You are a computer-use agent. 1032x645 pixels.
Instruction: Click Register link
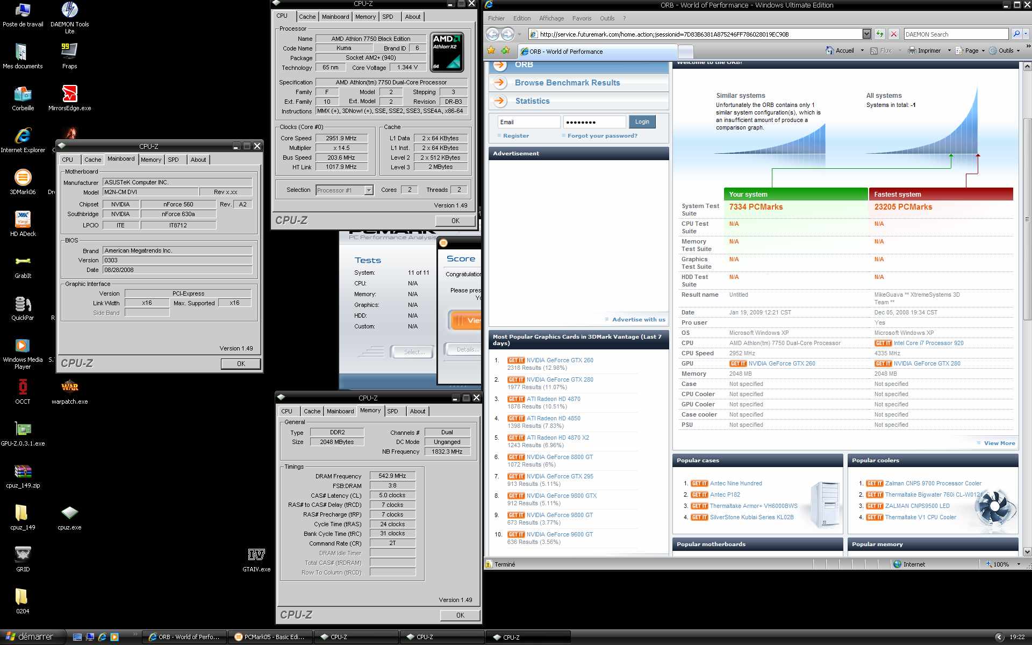(x=516, y=136)
